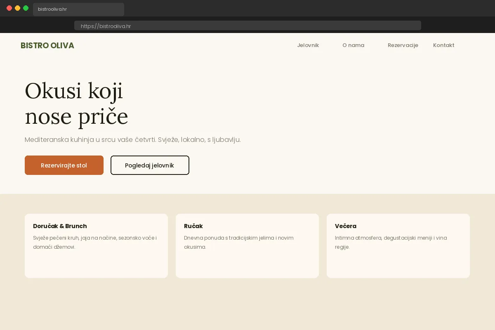495x330 pixels.
Task: Open the Jelovnik navigation link
Action: [308, 45]
